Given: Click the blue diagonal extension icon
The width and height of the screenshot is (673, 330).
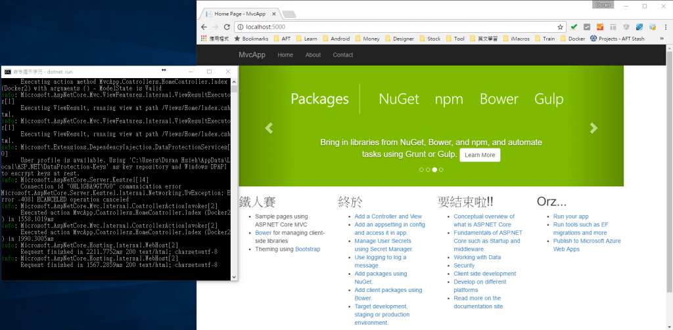Looking at the screenshot, I should click(639, 27).
